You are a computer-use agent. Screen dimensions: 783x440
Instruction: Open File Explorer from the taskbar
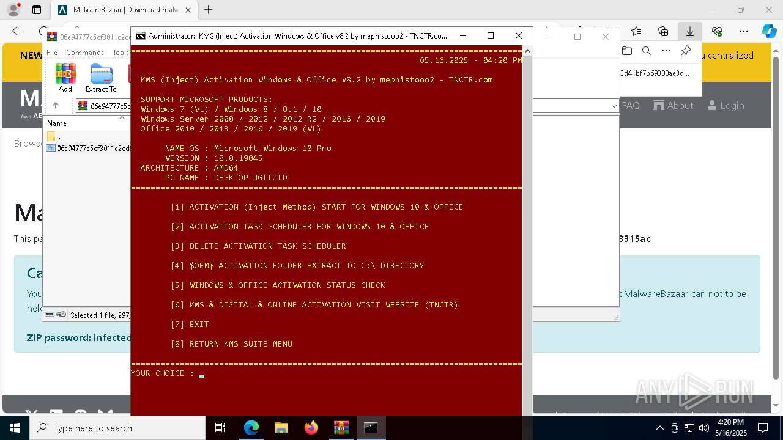[x=281, y=428]
